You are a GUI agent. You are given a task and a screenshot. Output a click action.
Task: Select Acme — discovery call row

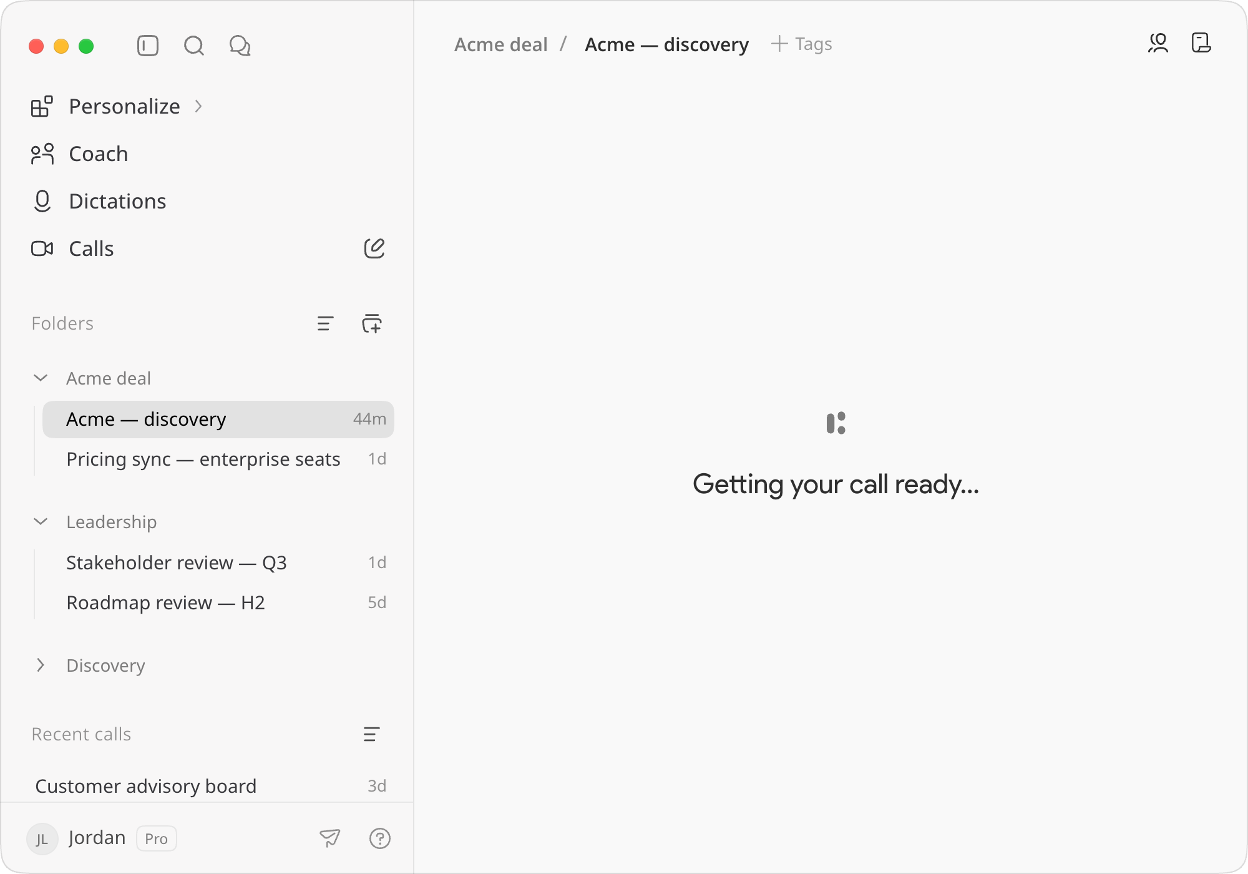218,420
